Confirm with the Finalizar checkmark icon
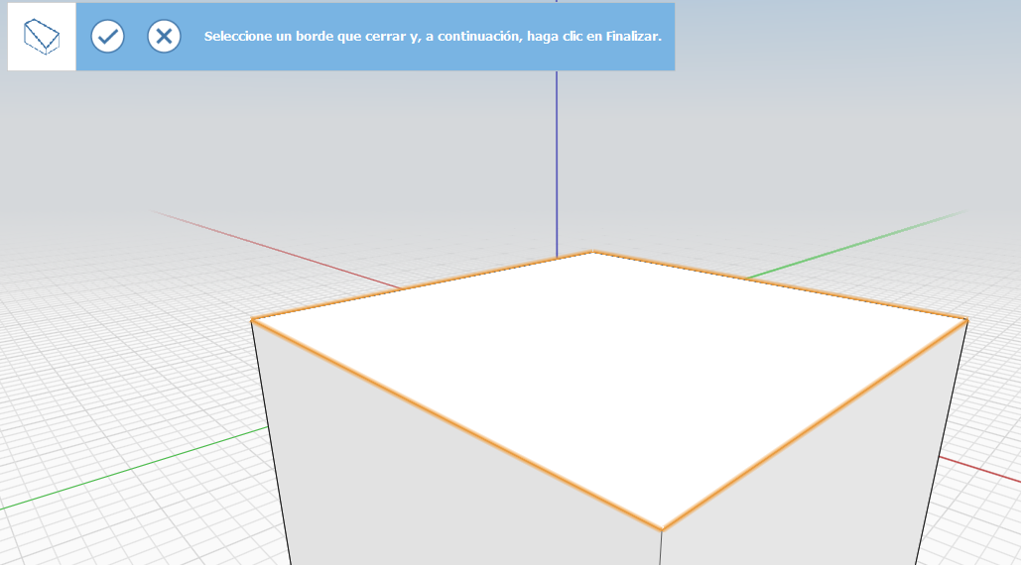The image size is (1021, 565). (107, 37)
